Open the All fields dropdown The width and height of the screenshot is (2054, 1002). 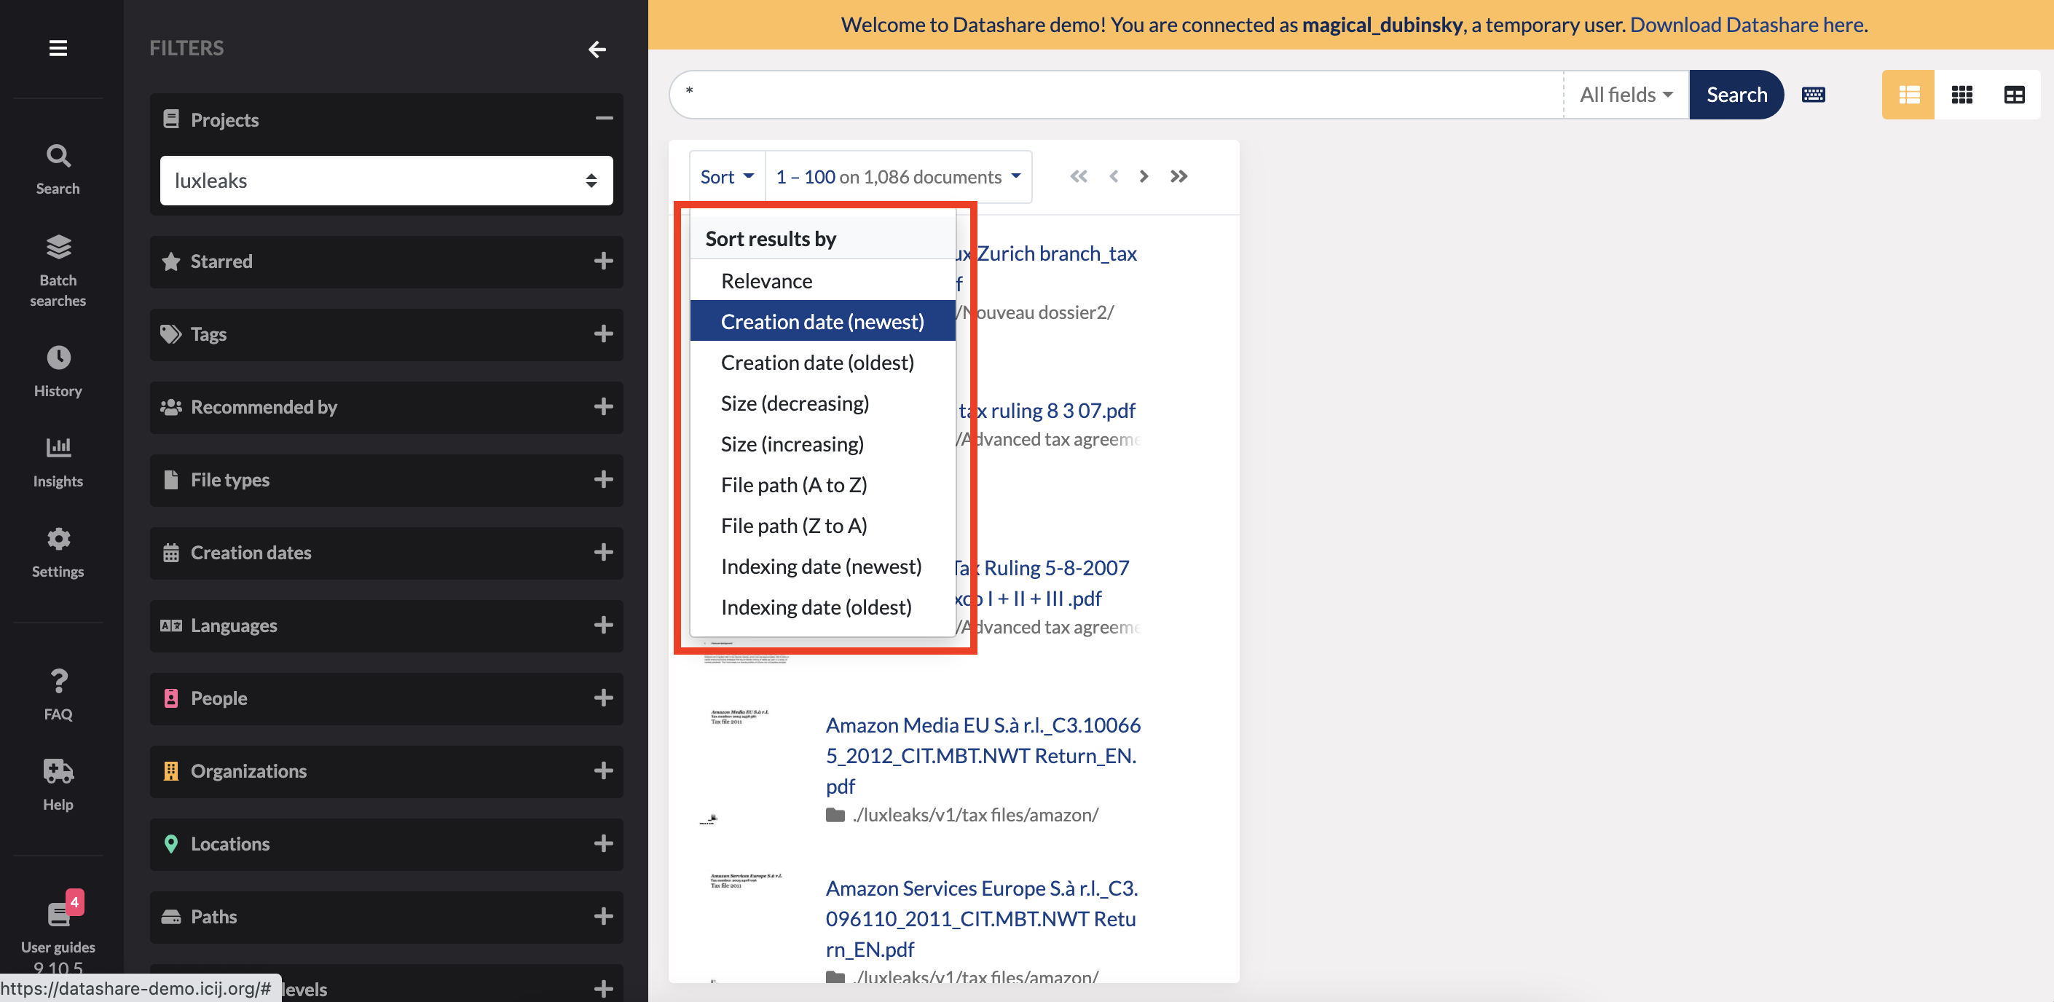click(1626, 95)
